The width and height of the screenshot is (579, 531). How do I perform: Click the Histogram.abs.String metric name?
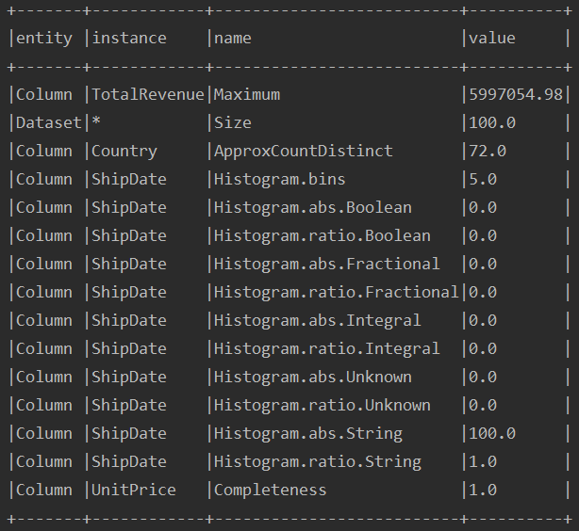[x=308, y=434]
